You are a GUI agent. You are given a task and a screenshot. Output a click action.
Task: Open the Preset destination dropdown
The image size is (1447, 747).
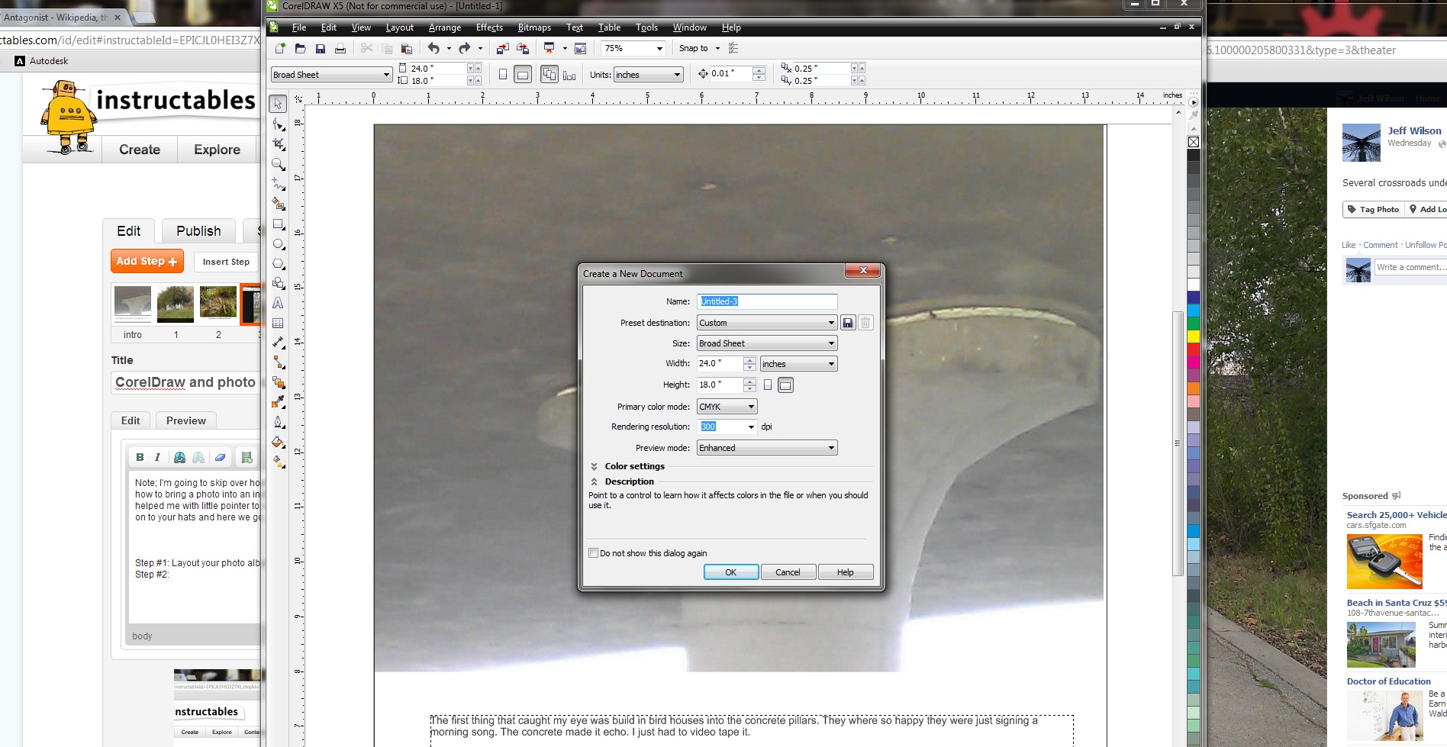767,323
